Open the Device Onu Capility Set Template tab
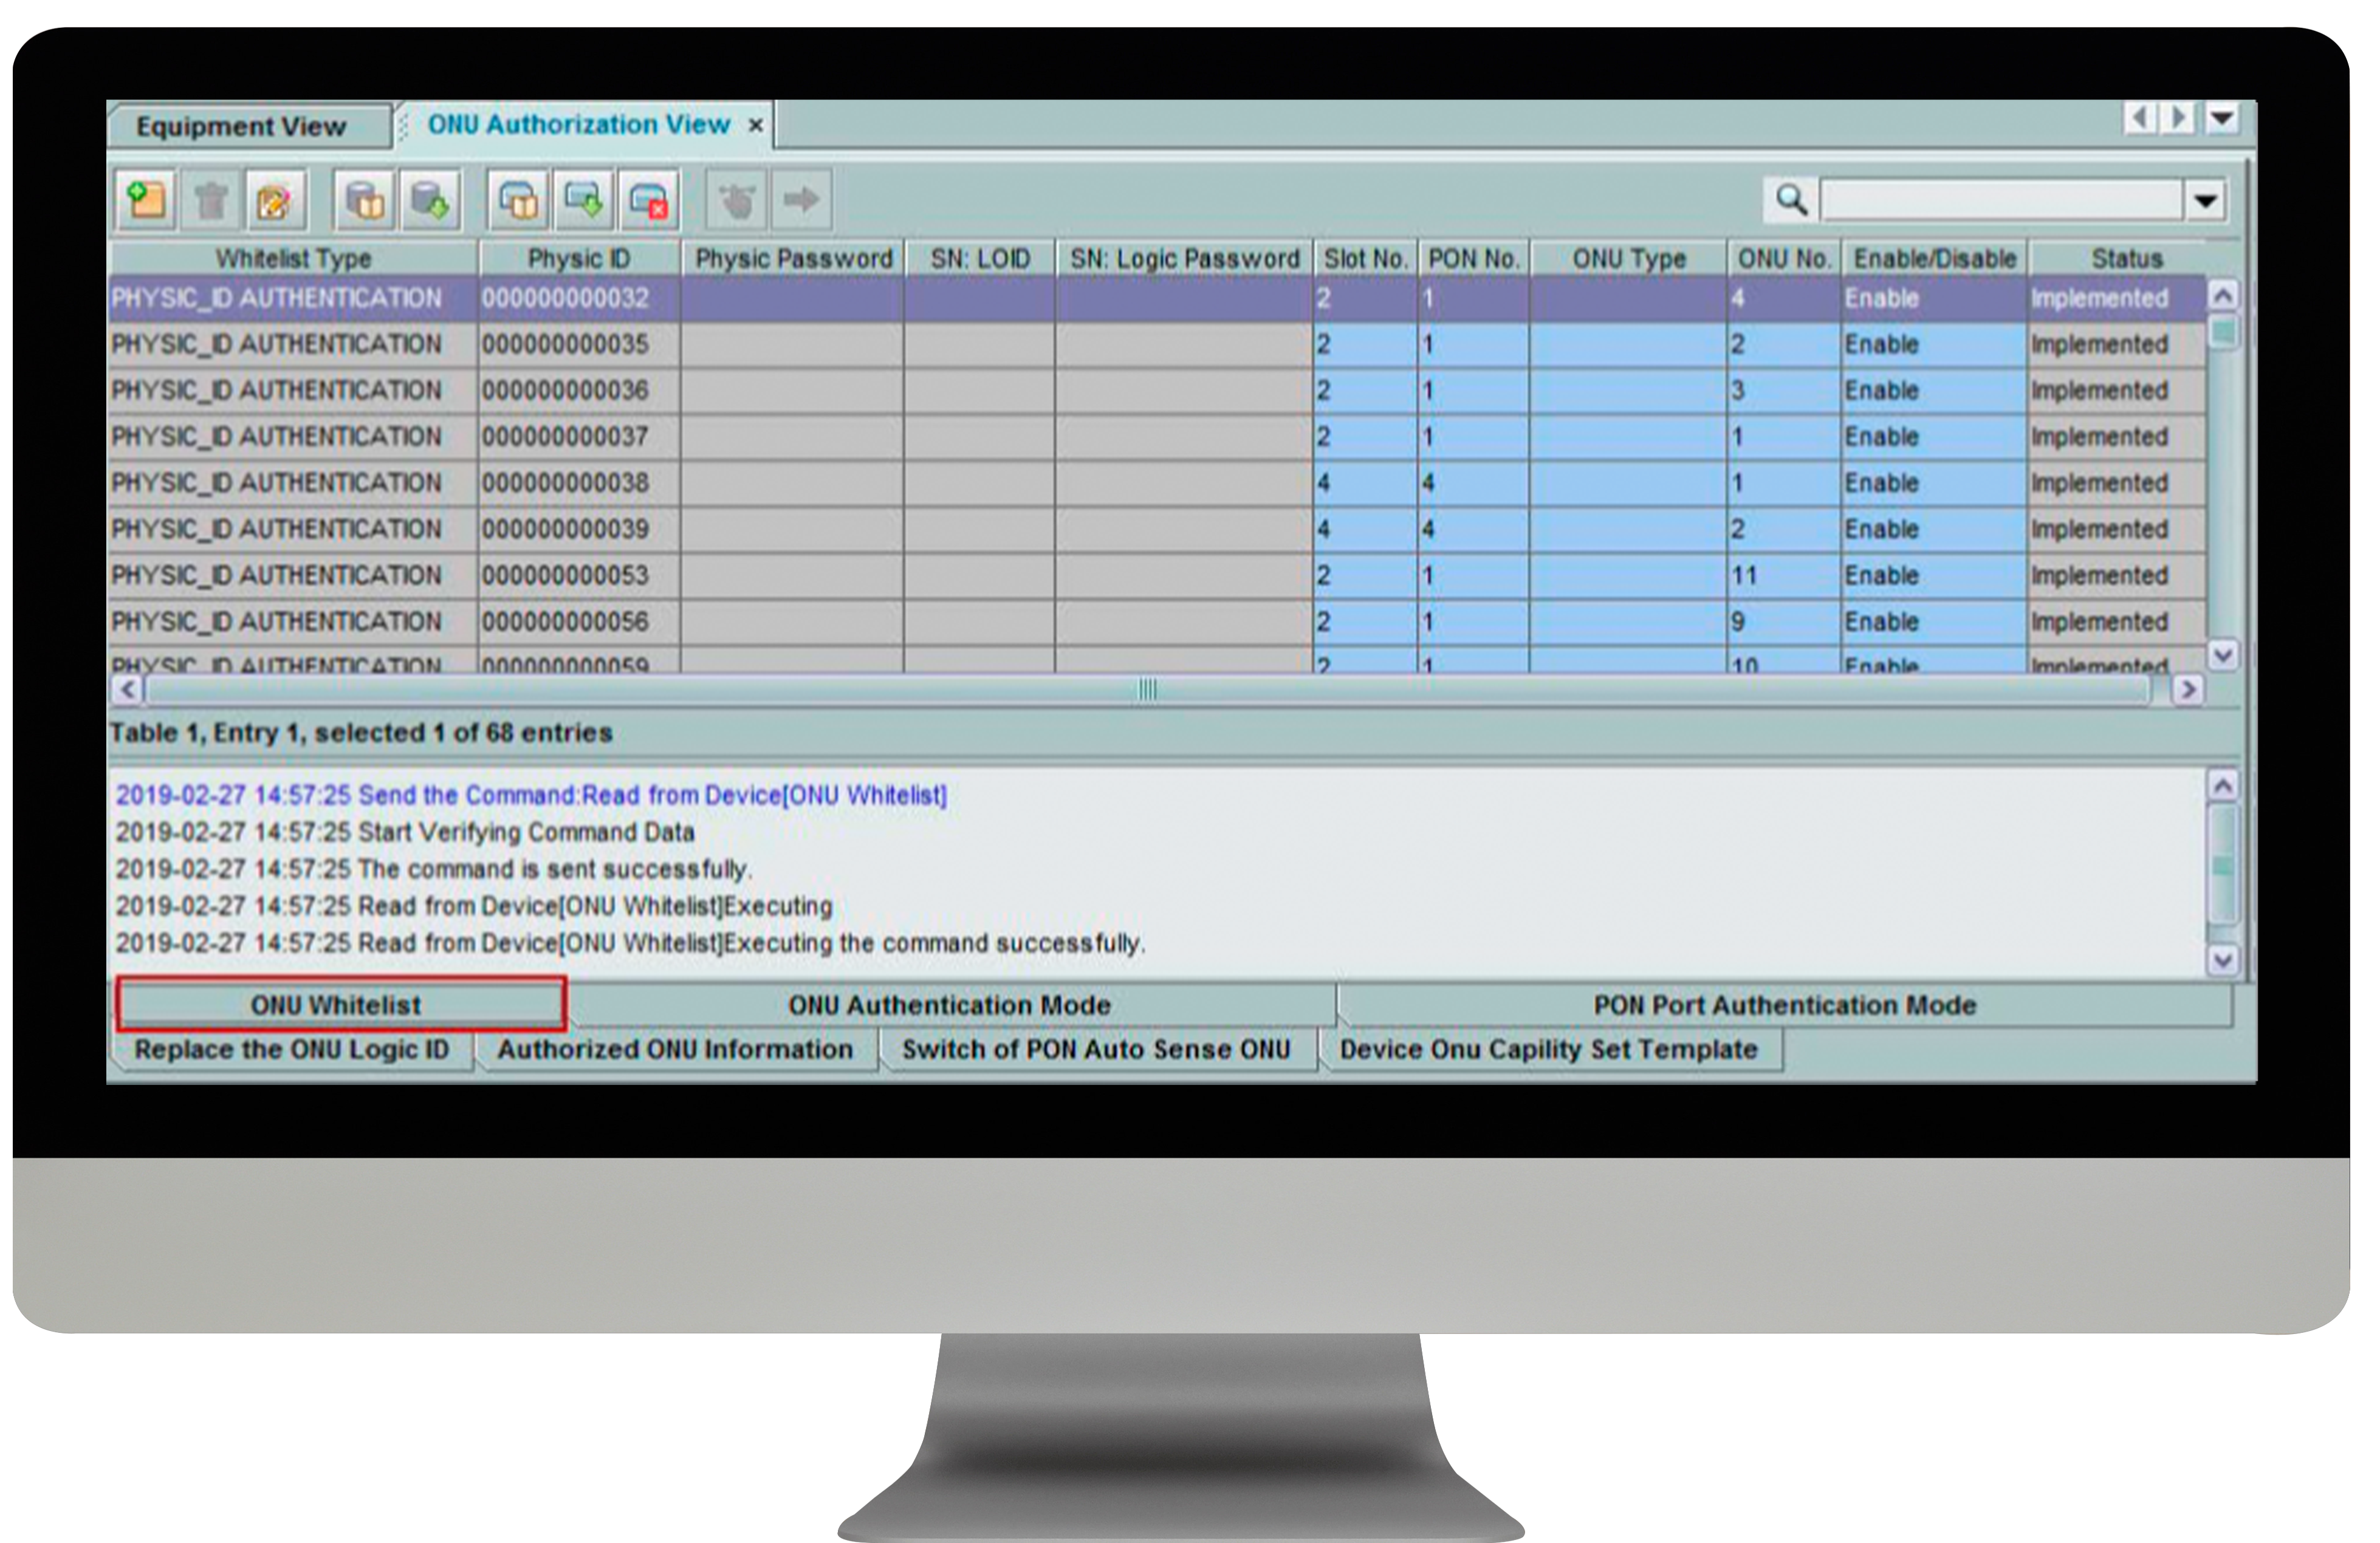2380x1543 pixels. coord(1549,1050)
